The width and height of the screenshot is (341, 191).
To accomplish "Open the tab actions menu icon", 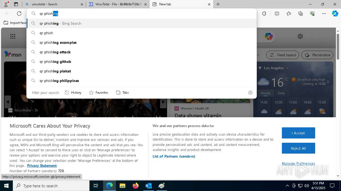I will [16, 4].
